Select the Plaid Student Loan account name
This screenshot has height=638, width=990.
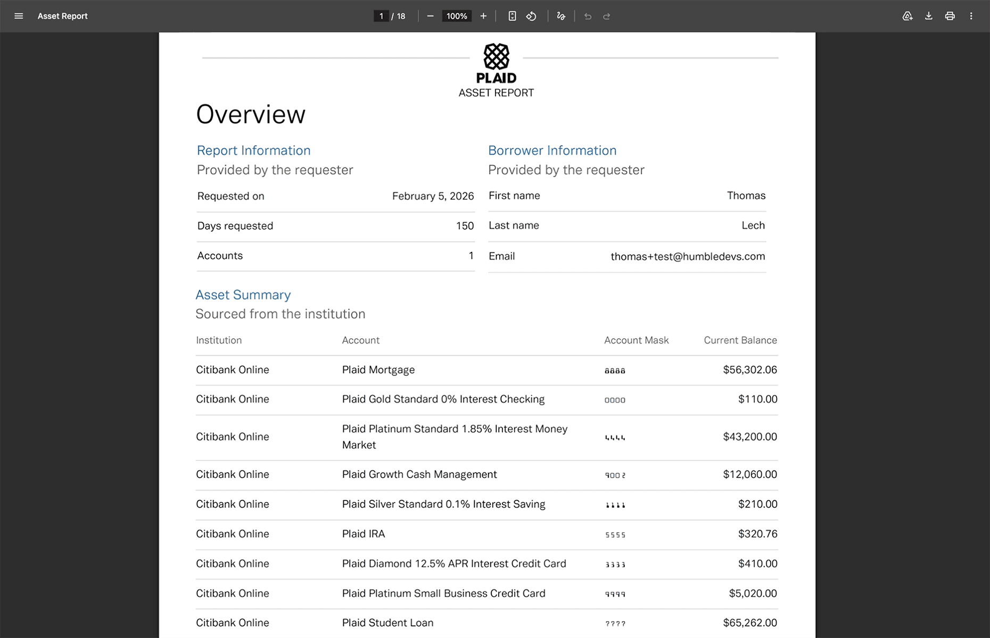pyautogui.click(x=387, y=623)
